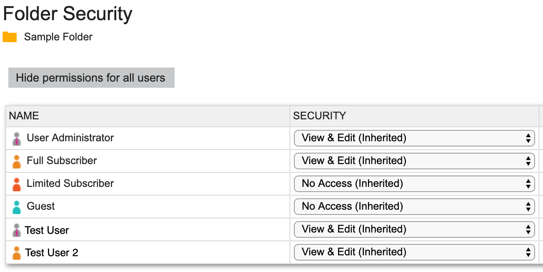Click the NAME column header
The image size is (543, 272).
[x=24, y=115]
